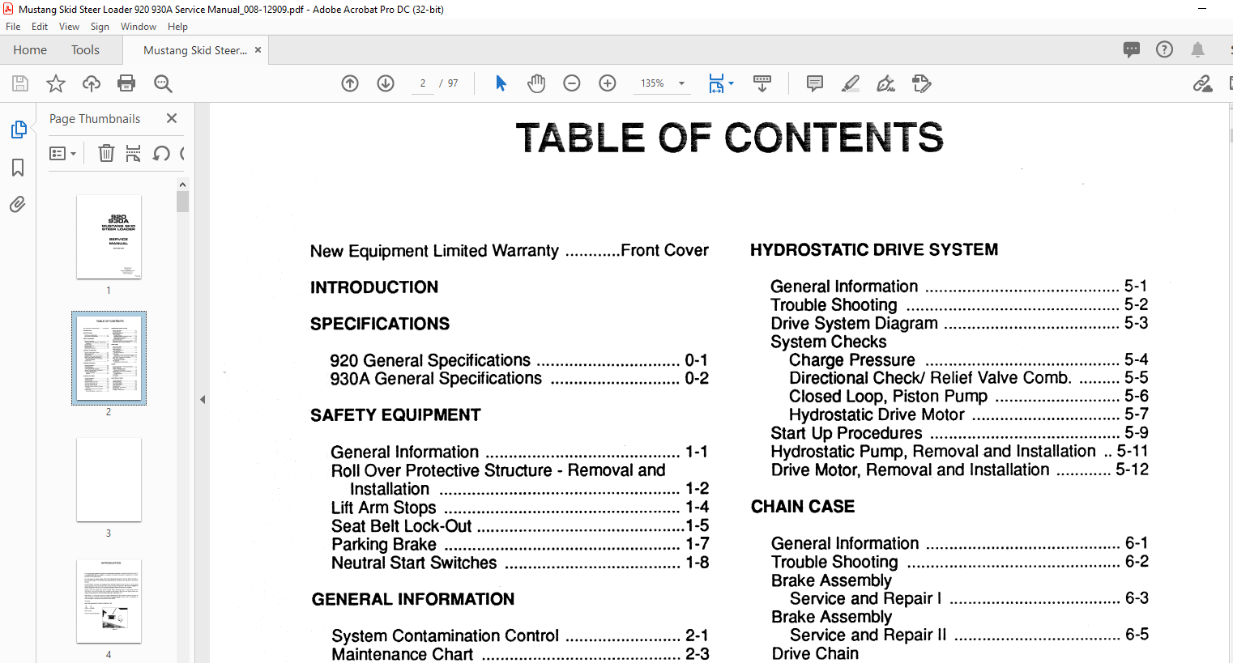
Task: Activate the Selection arrow tool
Action: (x=501, y=83)
